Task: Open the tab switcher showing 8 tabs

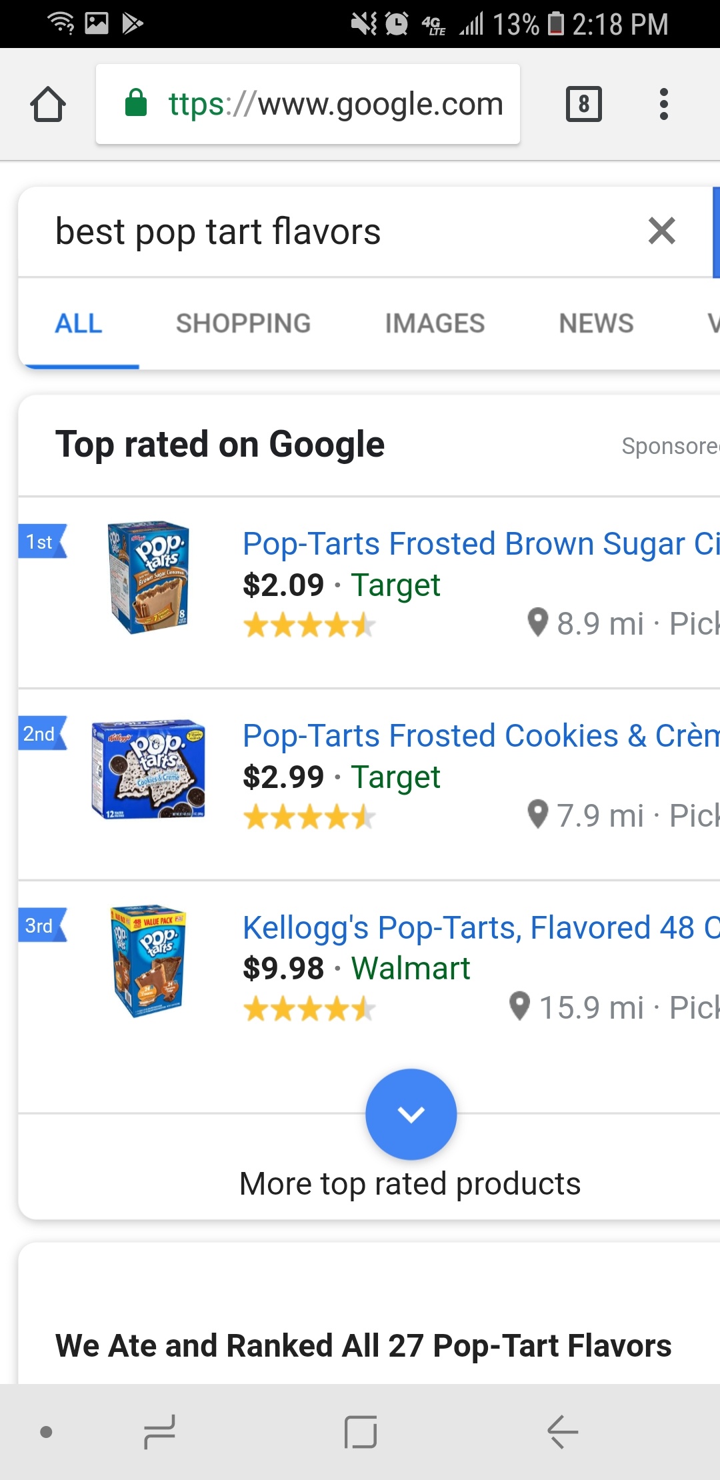Action: pos(583,104)
